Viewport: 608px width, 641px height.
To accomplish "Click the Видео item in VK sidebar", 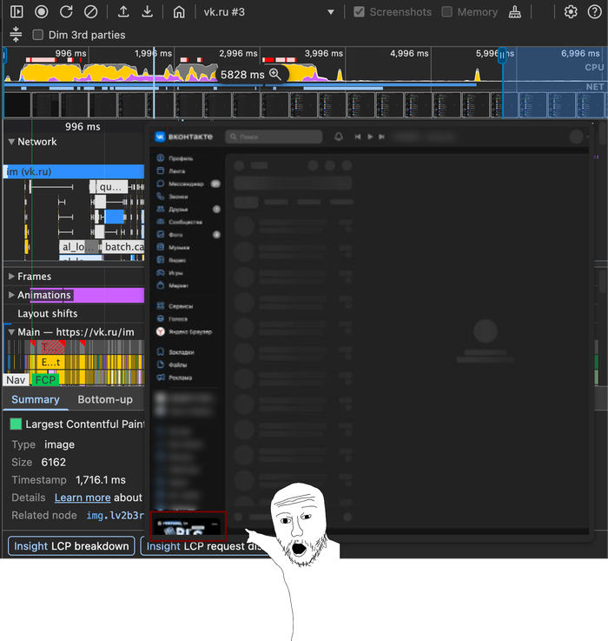I will click(x=177, y=260).
